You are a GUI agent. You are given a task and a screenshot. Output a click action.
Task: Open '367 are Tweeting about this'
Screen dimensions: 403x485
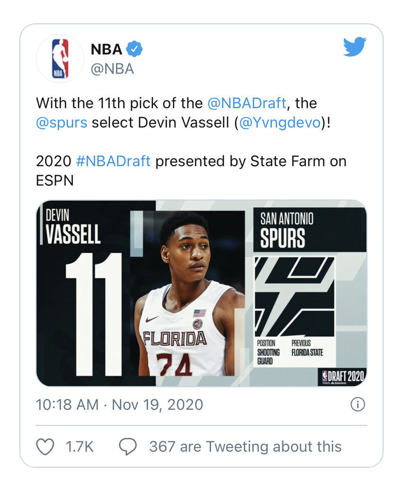(x=245, y=446)
